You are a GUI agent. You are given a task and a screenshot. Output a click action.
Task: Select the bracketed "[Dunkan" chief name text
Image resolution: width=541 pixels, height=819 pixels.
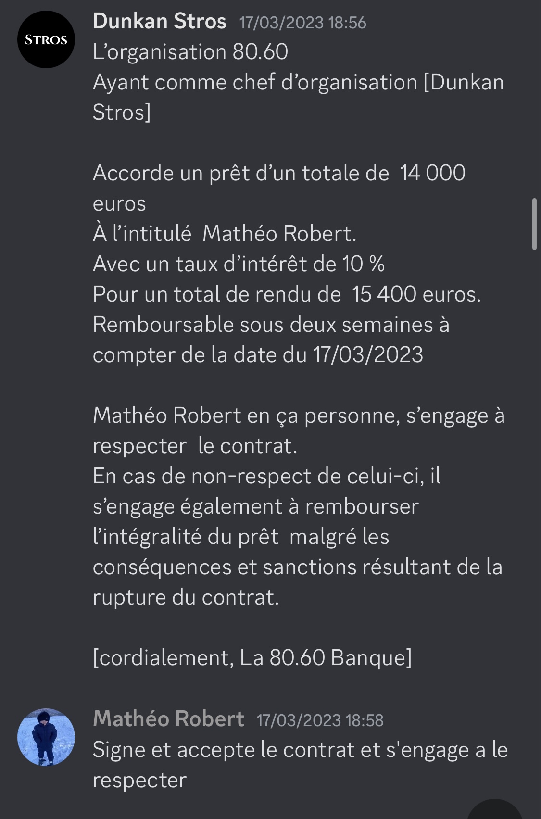coord(464,82)
